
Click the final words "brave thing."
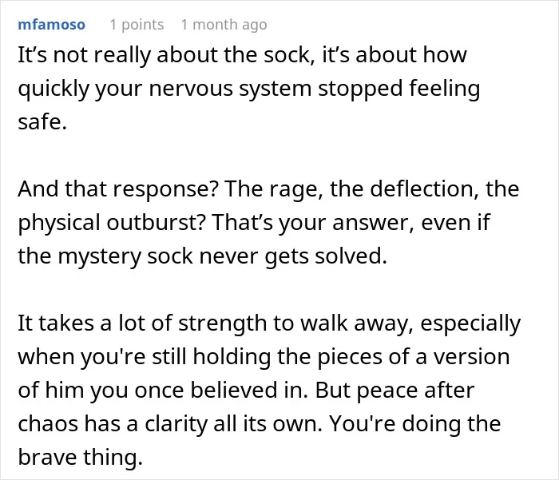pos(80,457)
